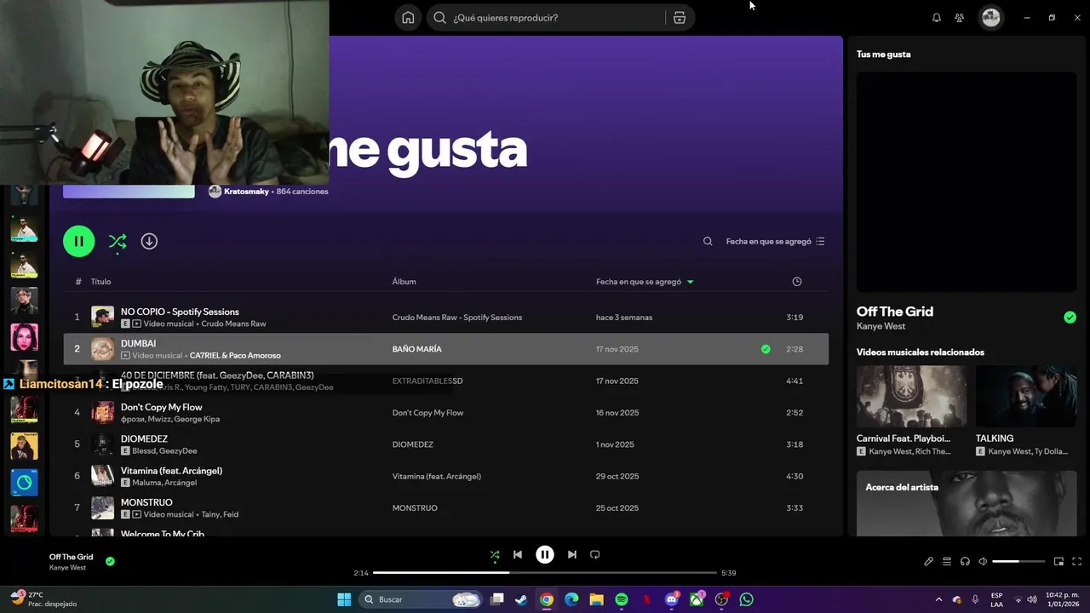The image size is (1090, 613).
Task: Open the notifications bell
Action: point(937,18)
